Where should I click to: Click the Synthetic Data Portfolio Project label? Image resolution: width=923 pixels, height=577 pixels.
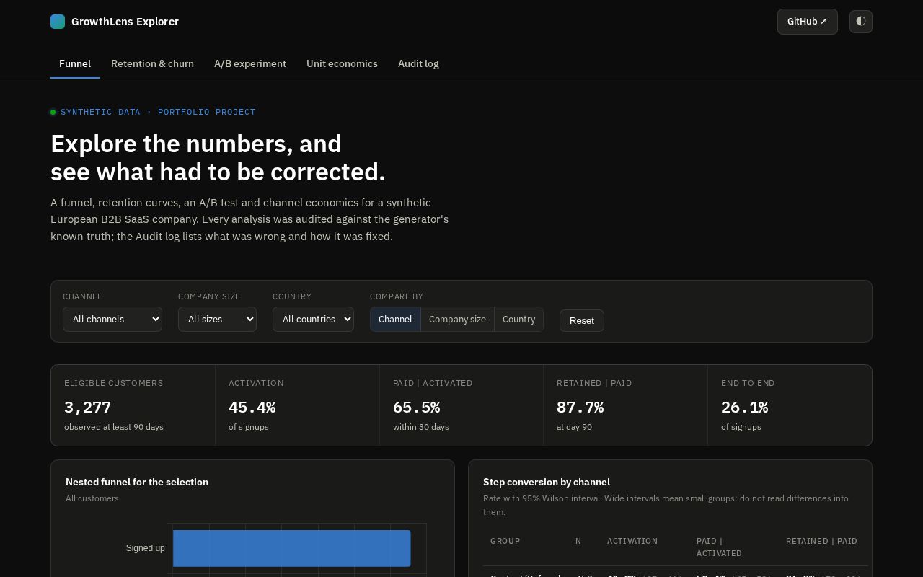coord(158,112)
